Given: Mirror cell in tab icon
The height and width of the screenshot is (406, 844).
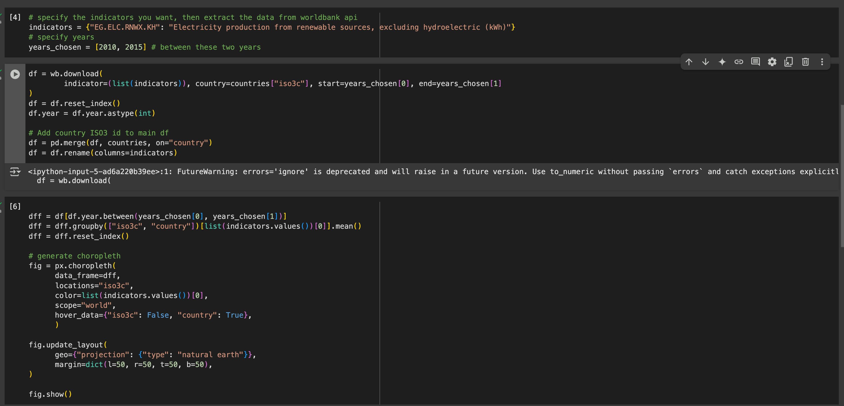Looking at the screenshot, I should point(789,62).
